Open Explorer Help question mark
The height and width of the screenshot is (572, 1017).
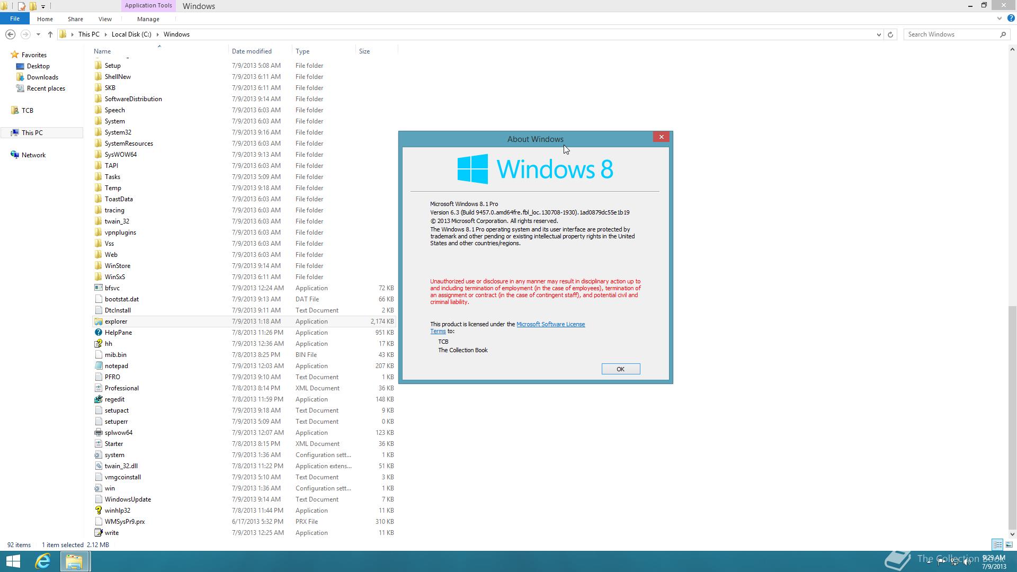(x=1011, y=19)
